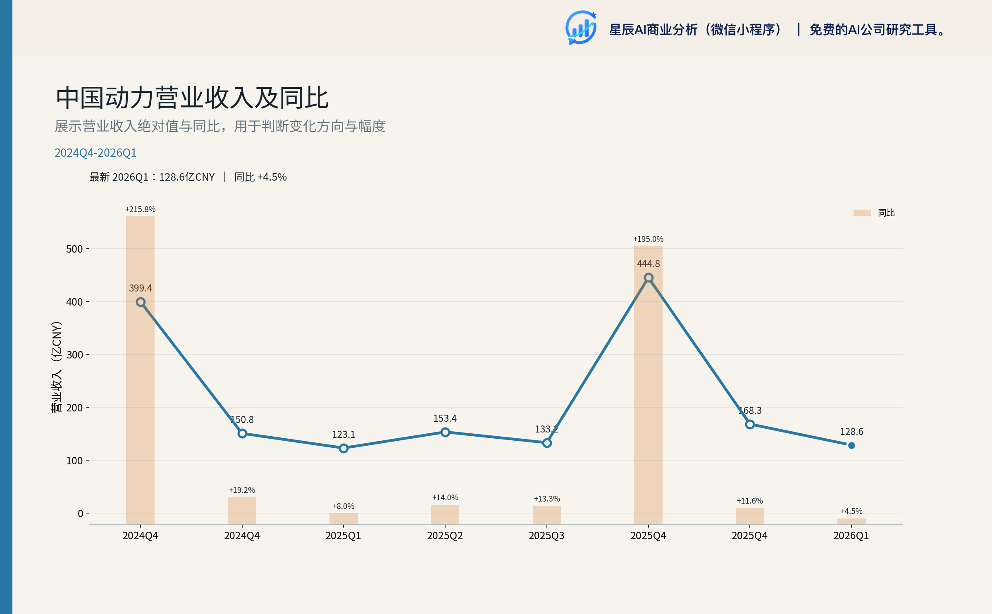Click the 153.4 data point marker

coord(445,432)
